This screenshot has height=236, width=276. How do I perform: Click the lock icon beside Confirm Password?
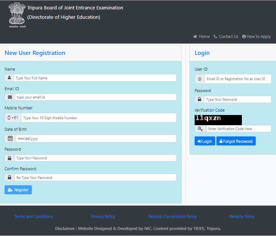(9, 177)
